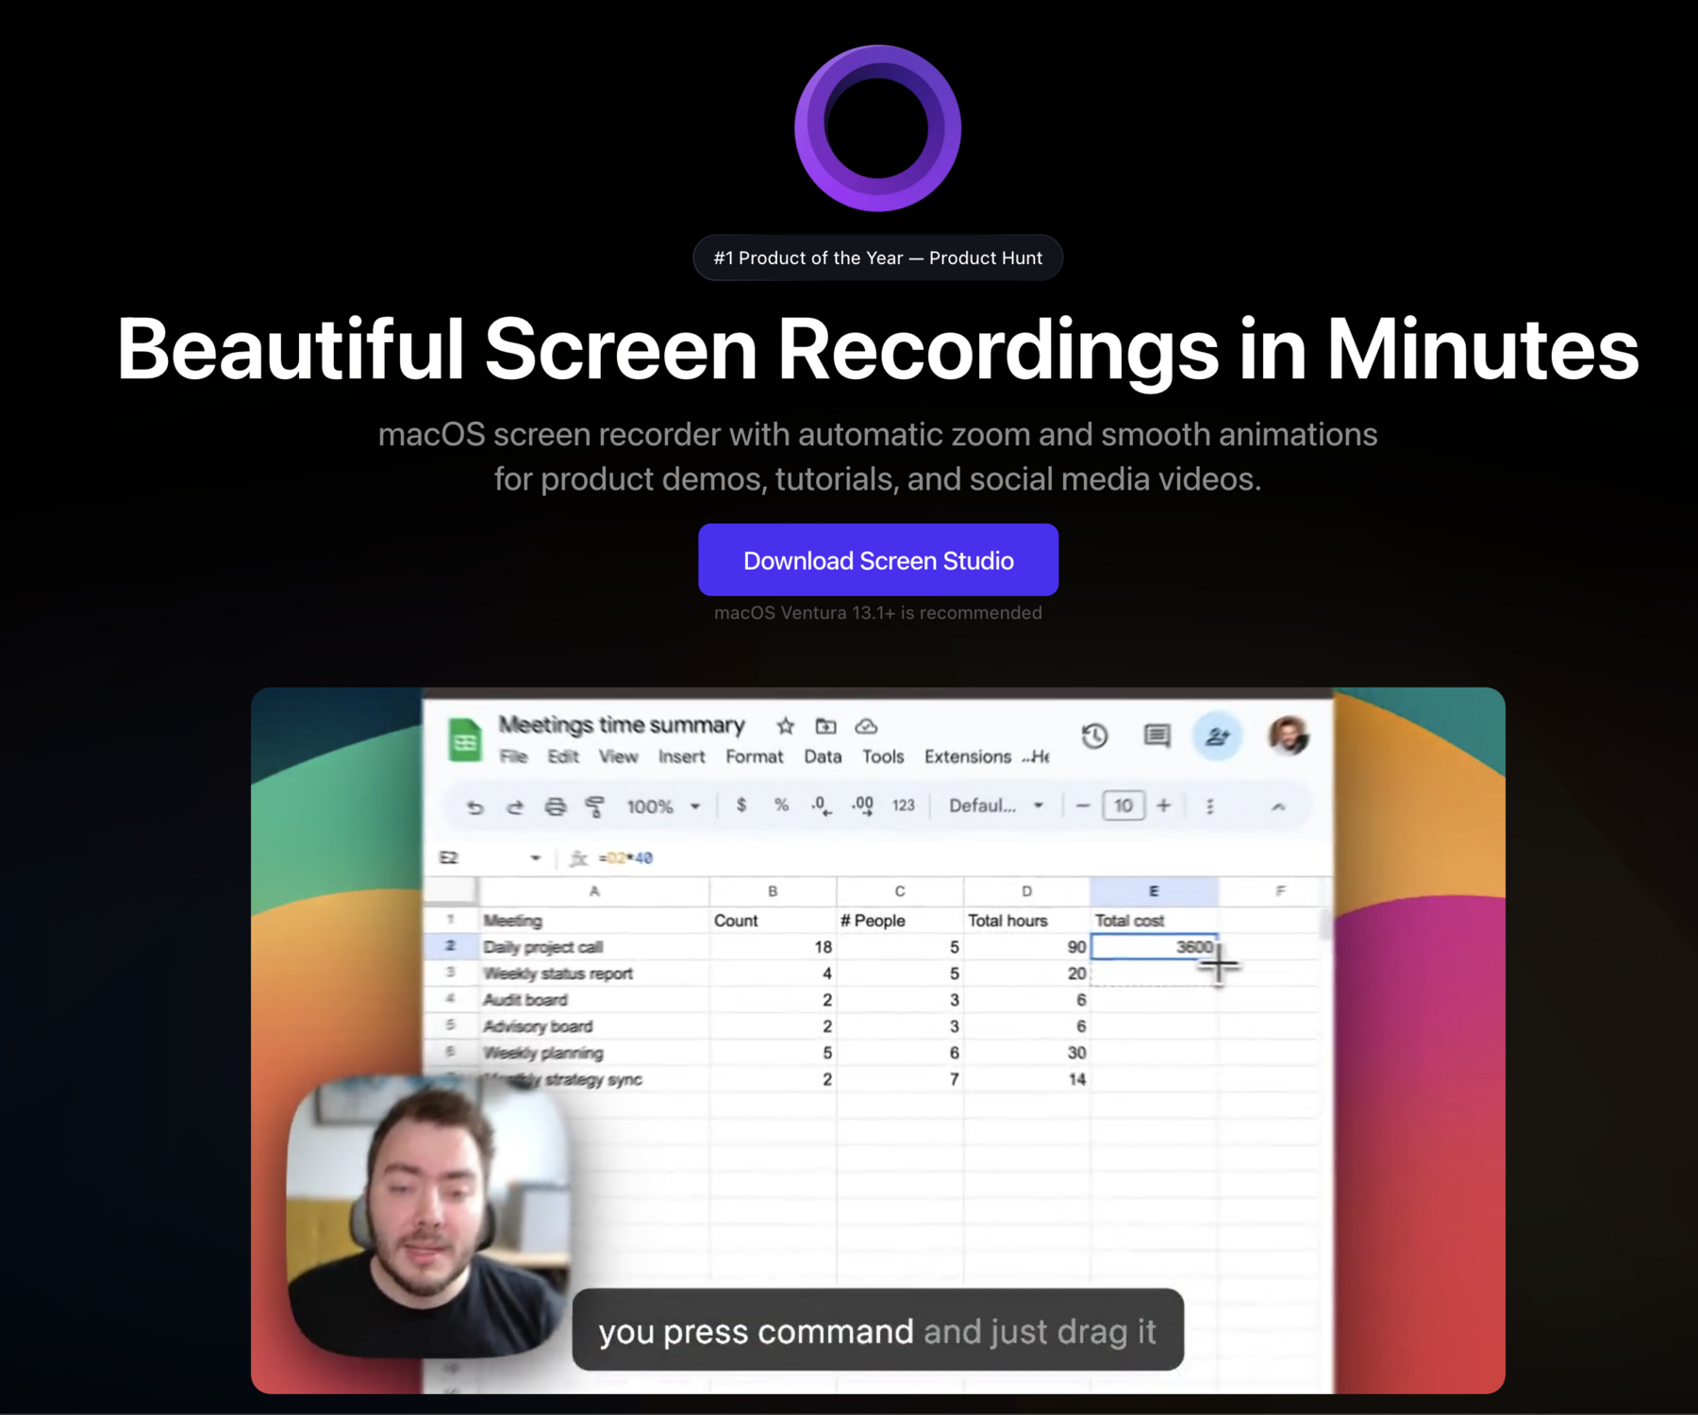Click the cloud save status icon

click(x=866, y=725)
